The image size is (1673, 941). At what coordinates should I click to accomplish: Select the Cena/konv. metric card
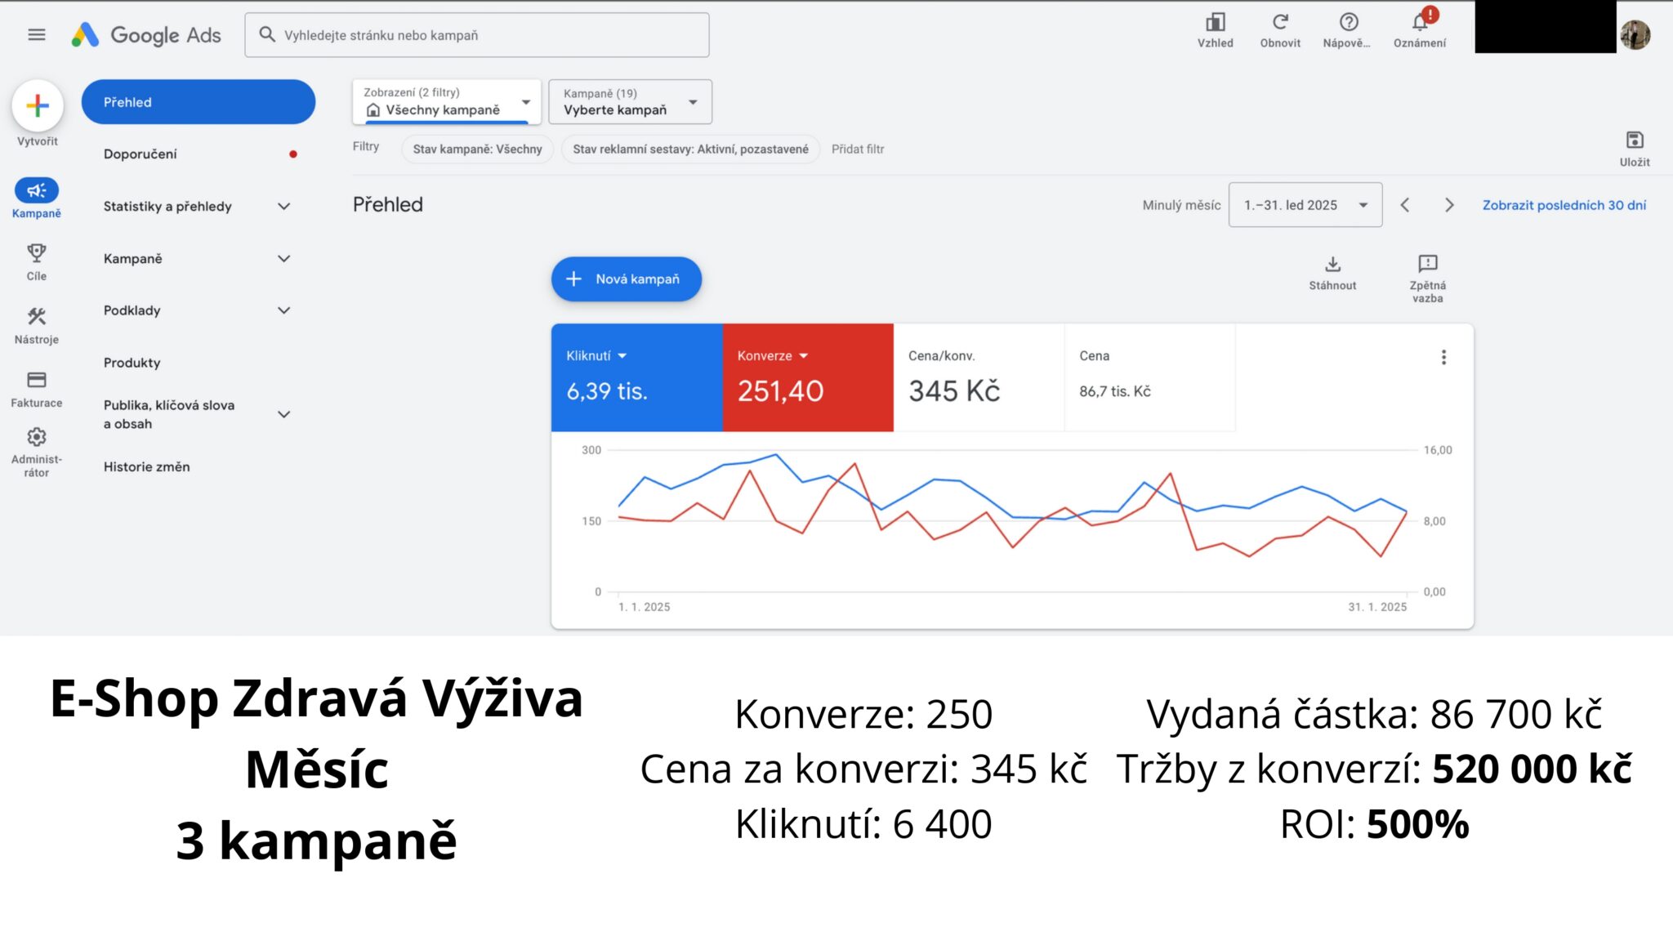[979, 377]
